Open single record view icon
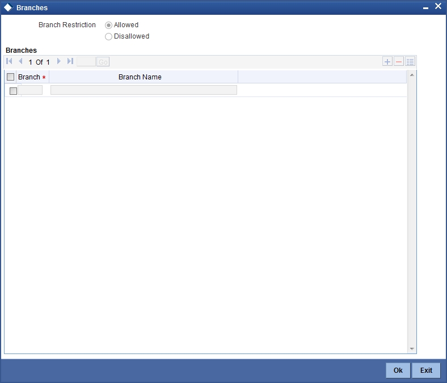 click(410, 61)
